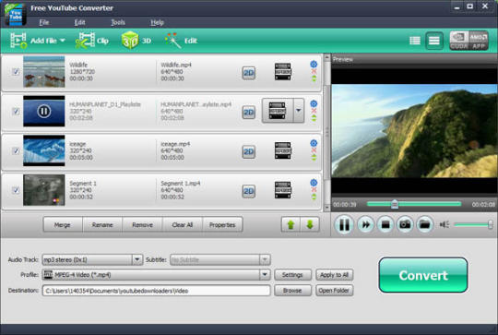The height and width of the screenshot is (335, 498).
Task: Open settings gear for iceage row
Action: pyautogui.click(x=314, y=143)
